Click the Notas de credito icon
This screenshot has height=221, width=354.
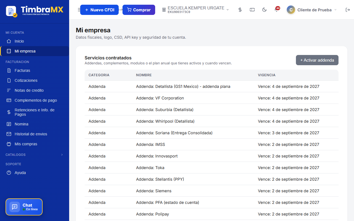[x=9, y=90]
